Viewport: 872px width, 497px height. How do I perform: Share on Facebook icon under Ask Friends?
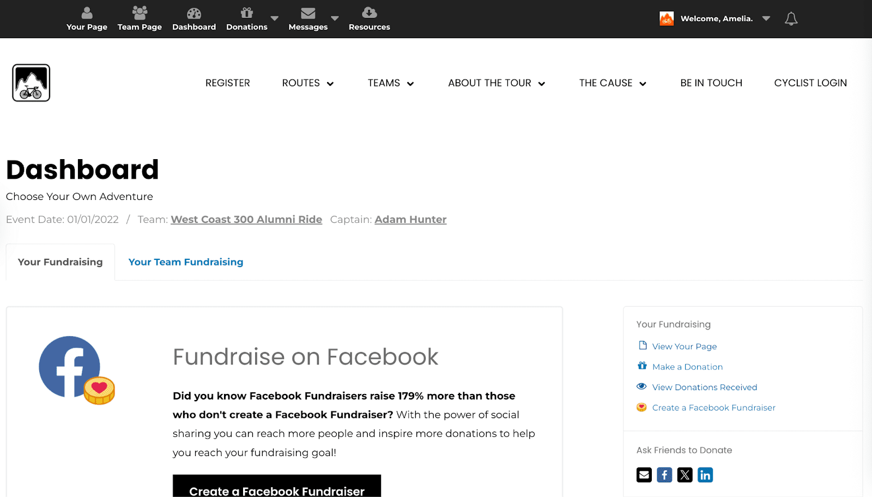pos(664,475)
